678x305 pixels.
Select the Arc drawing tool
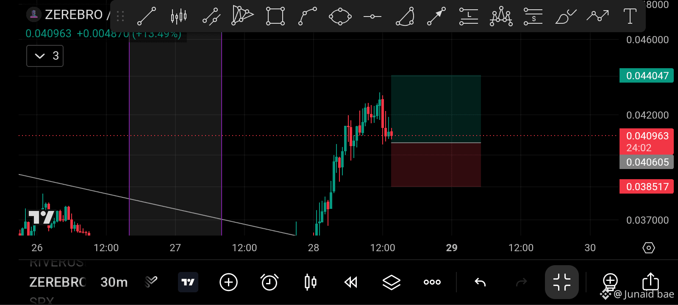[405, 16]
